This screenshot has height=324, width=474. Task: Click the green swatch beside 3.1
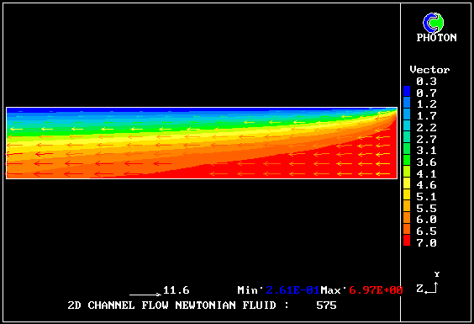point(407,148)
